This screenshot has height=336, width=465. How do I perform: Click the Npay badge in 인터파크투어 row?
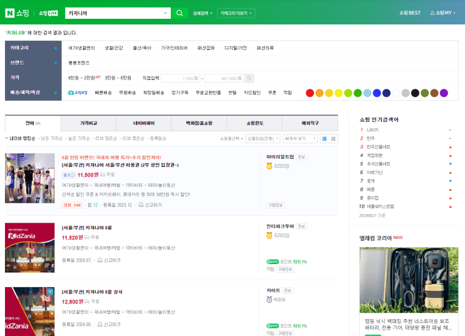click(x=272, y=262)
